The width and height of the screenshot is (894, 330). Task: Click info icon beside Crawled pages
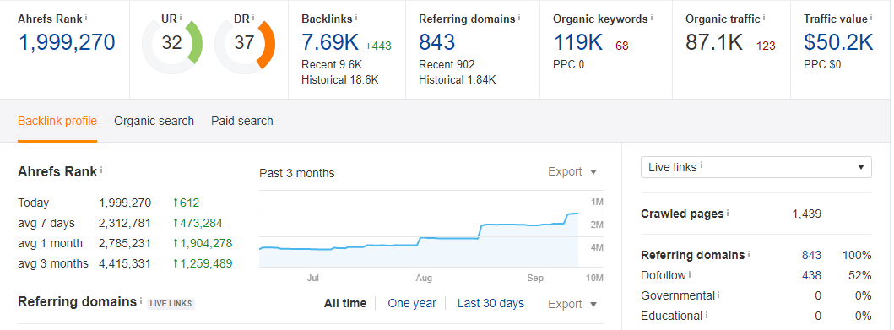728,213
